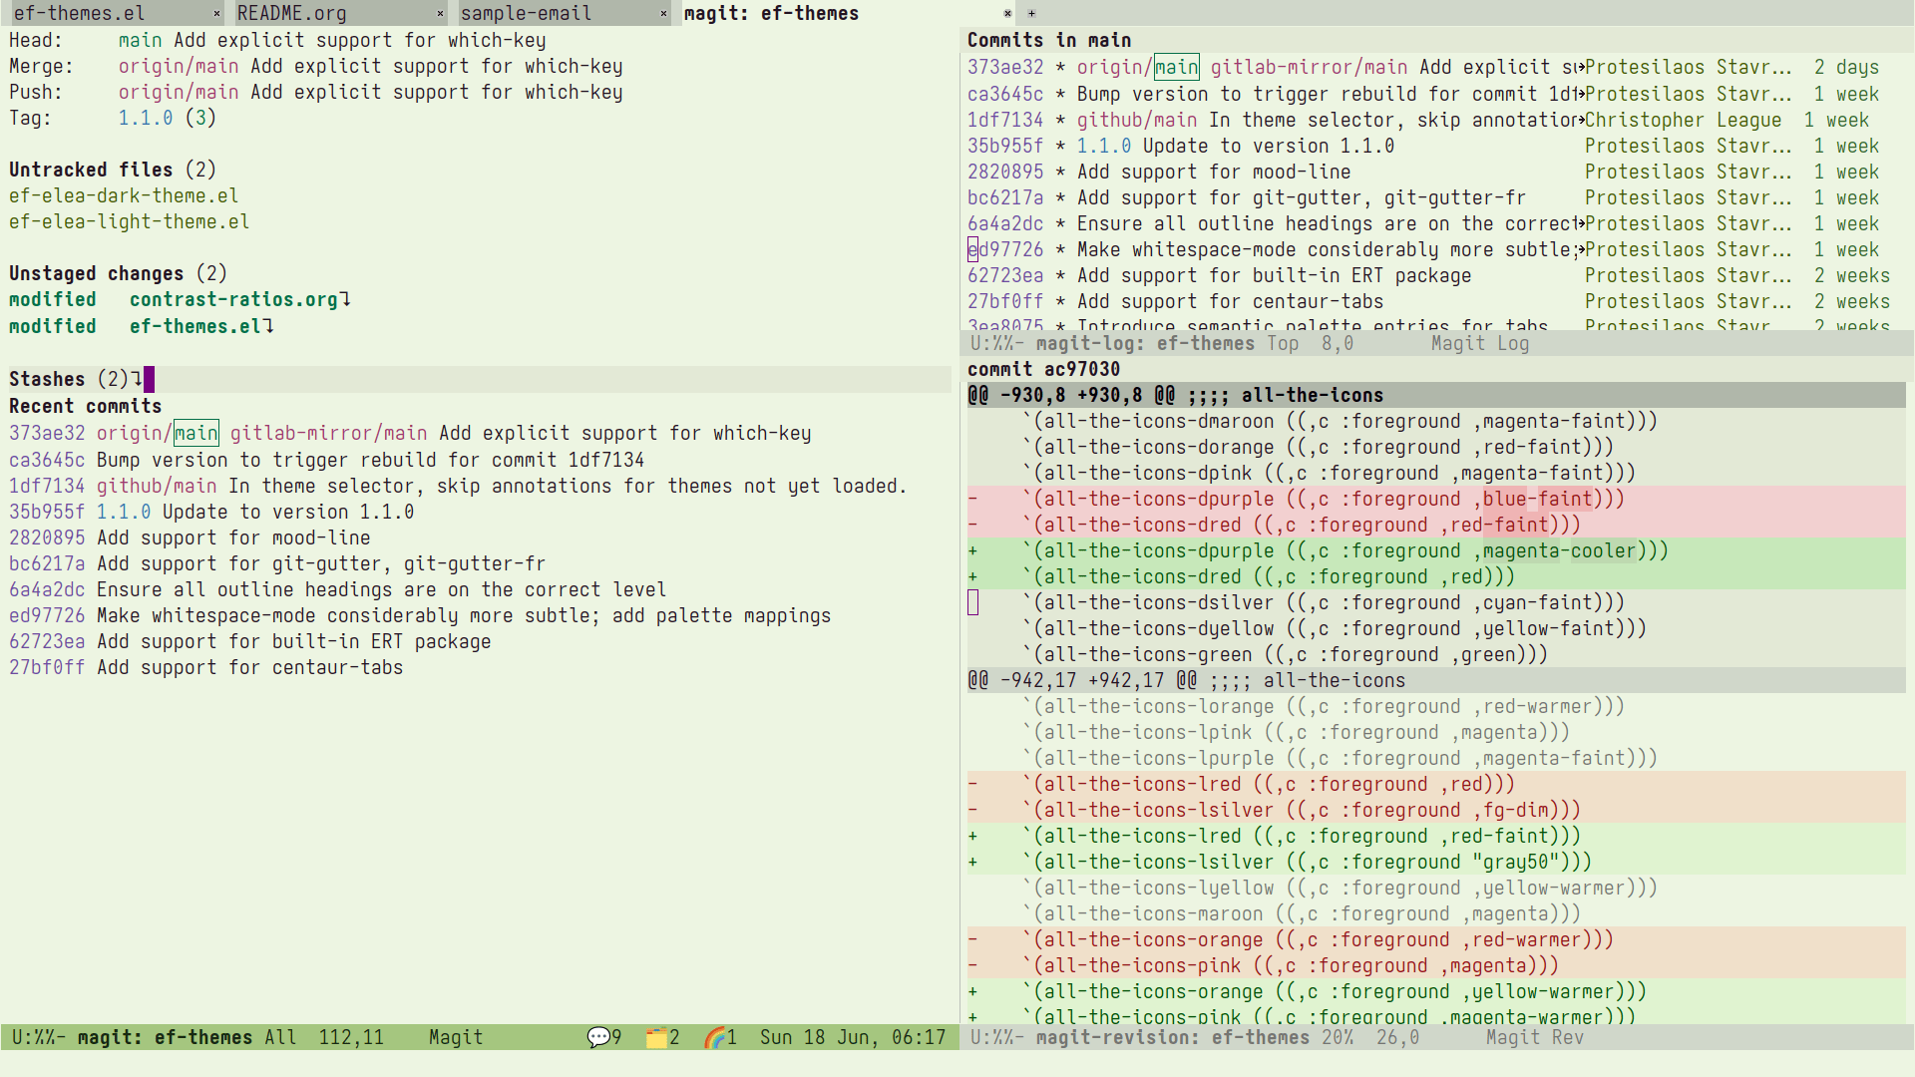Click the Magit Rev mode name
The width and height of the screenshot is (1915, 1077).
click(1535, 1037)
